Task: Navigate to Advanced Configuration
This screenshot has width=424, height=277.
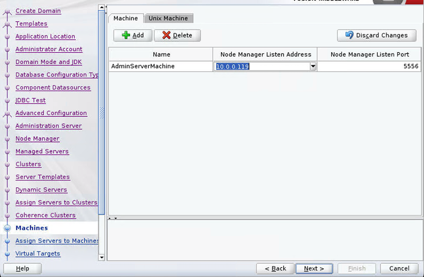Action: point(51,113)
